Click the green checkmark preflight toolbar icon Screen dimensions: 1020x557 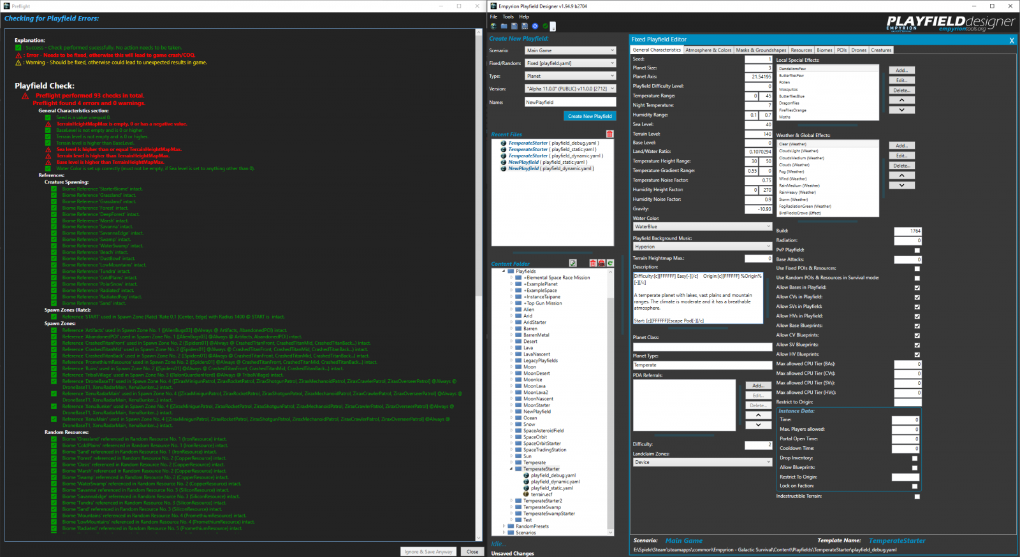click(x=545, y=26)
